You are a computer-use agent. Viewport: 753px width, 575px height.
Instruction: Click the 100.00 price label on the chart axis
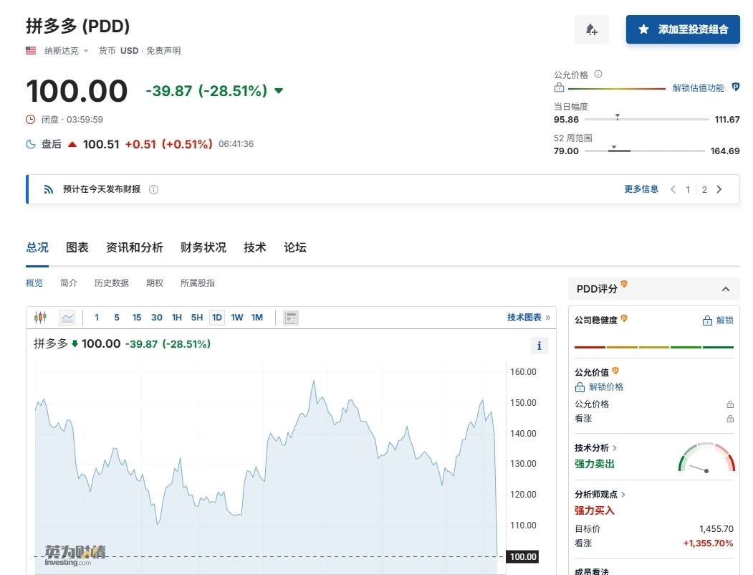pos(522,557)
